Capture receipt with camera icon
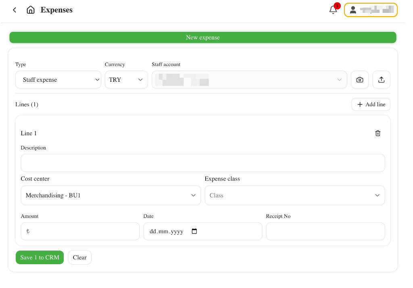 [360, 80]
